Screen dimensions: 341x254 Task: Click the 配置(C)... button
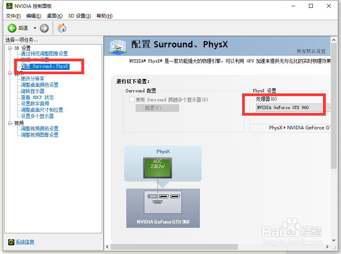157,108
